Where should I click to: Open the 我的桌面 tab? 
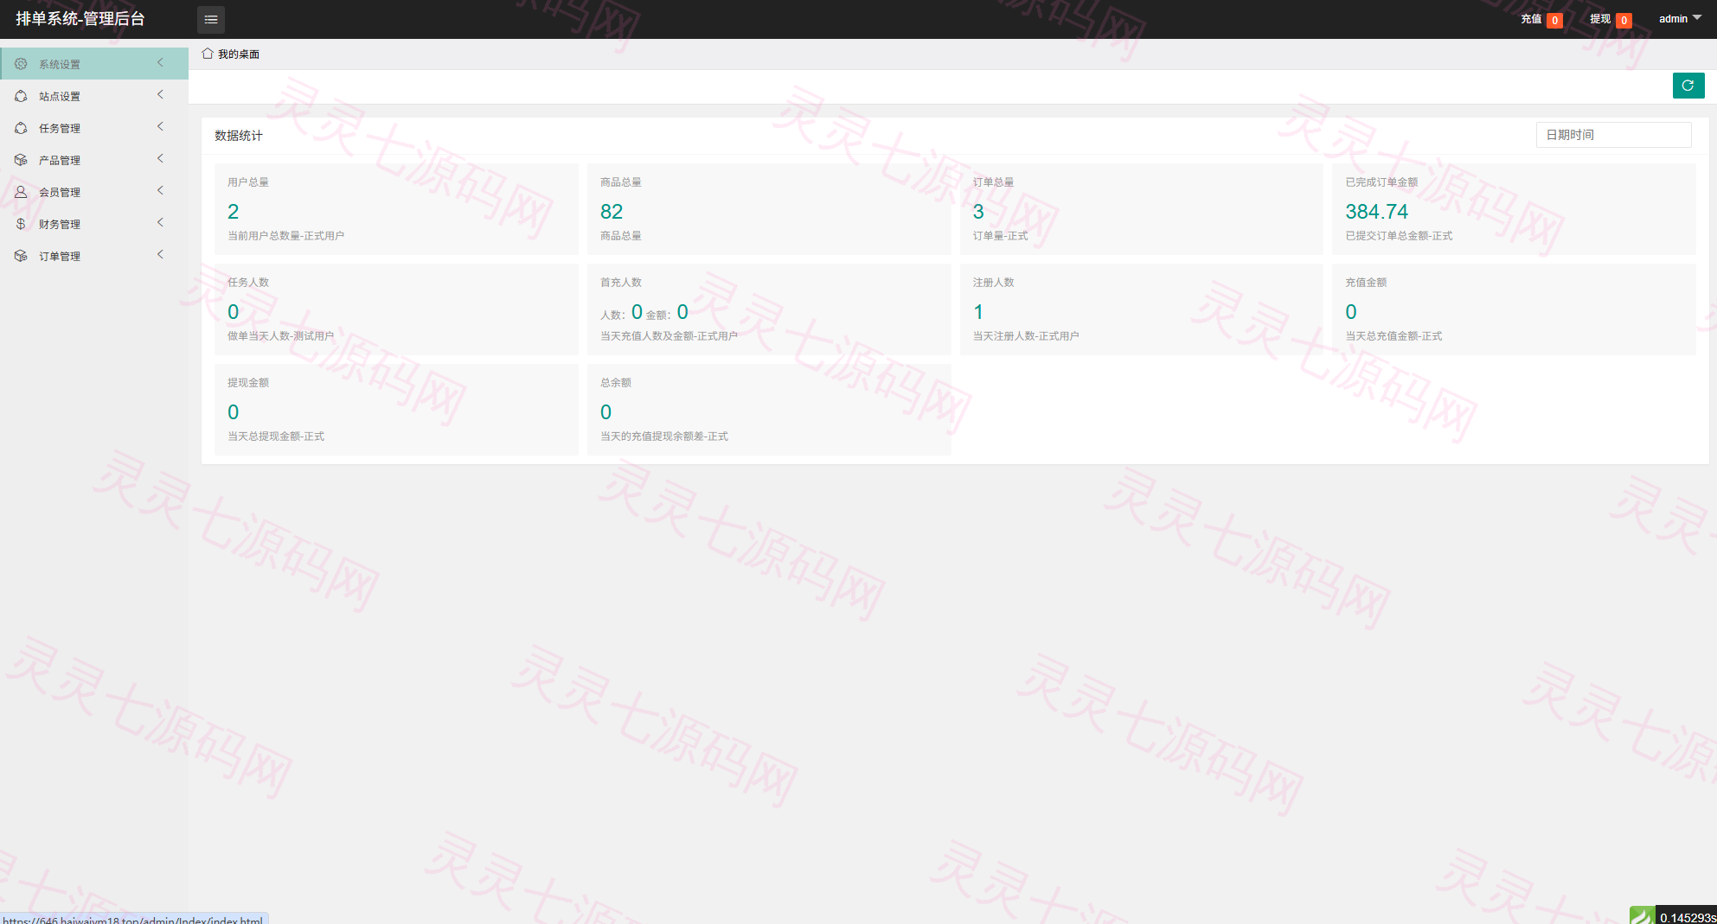(x=231, y=54)
